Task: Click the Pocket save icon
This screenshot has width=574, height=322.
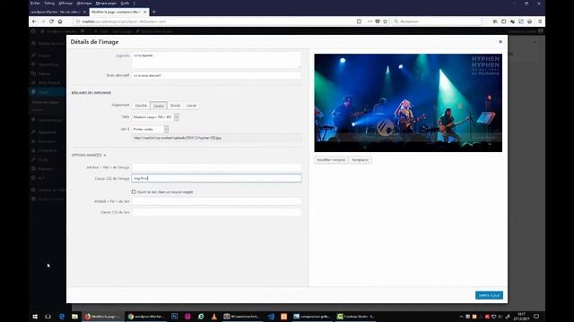Action: coord(378,21)
